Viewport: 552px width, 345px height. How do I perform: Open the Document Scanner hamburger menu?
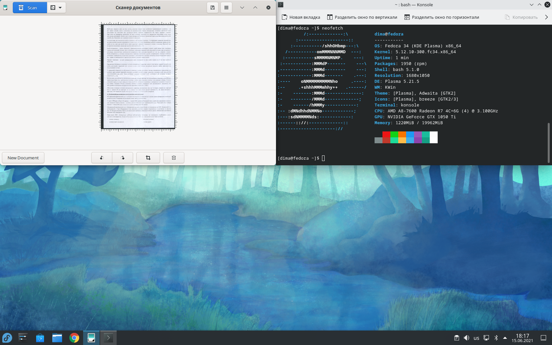(226, 8)
